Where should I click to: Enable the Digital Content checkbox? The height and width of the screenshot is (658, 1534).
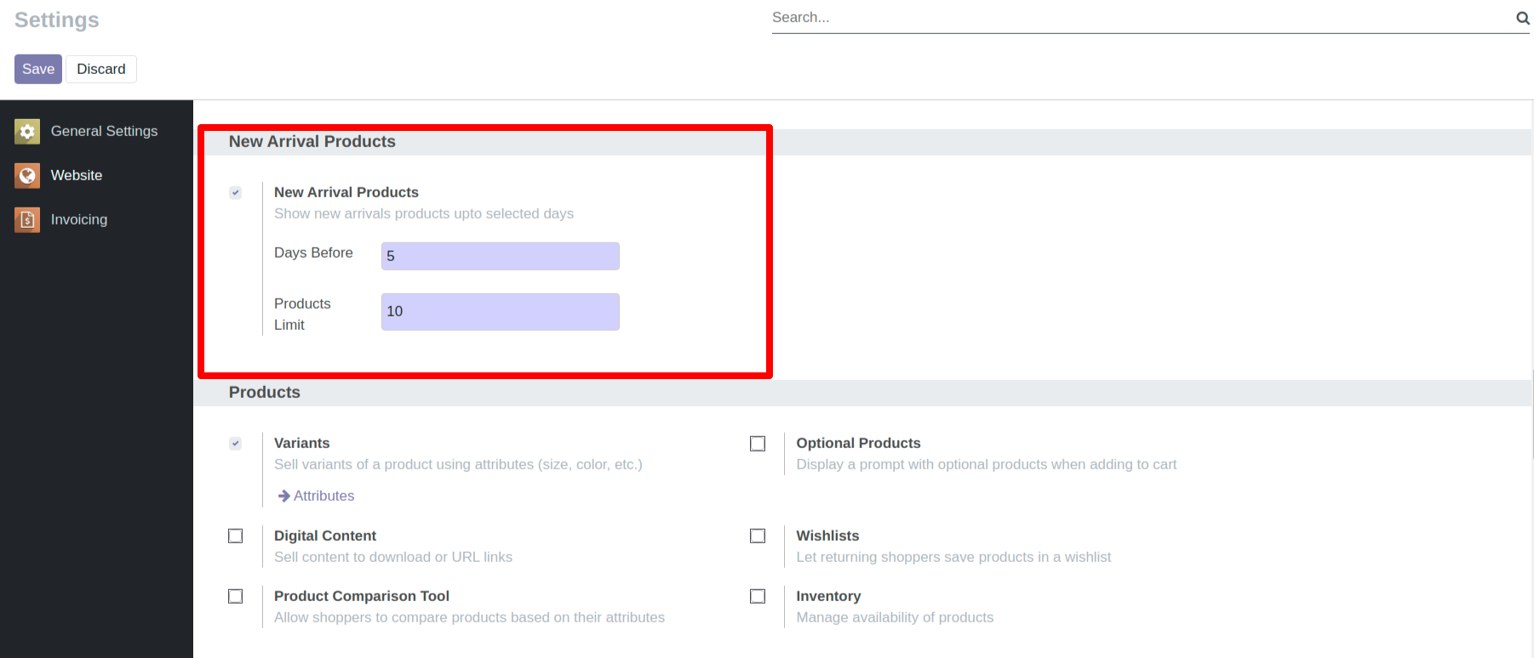coord(236,536)
